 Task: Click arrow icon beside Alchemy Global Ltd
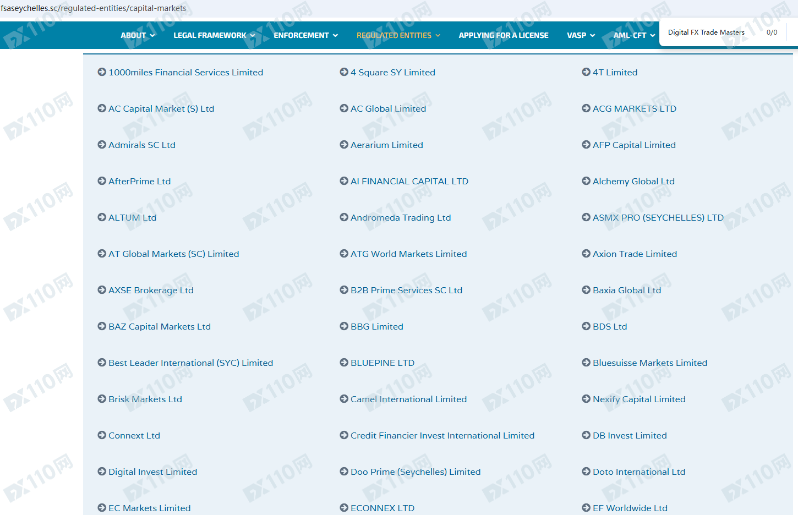586,181
